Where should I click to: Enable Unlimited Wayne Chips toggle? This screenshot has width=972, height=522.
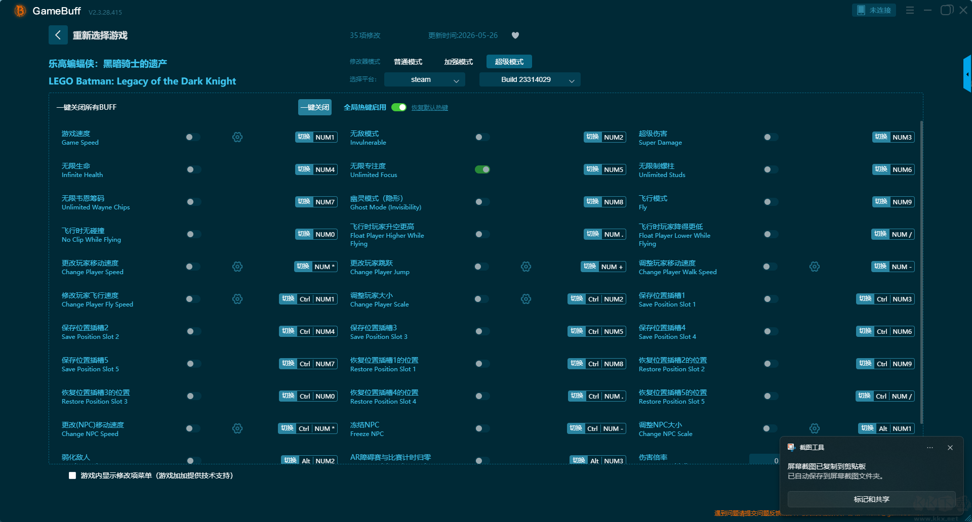193,202
